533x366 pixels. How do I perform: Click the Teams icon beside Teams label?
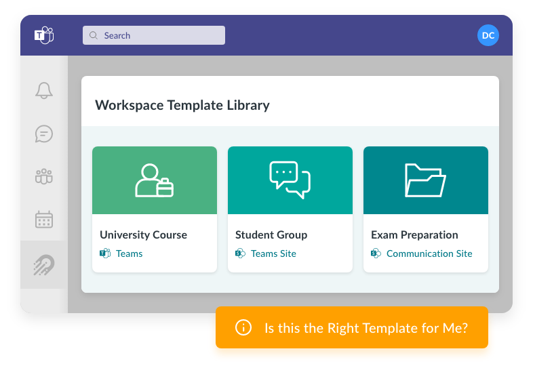tap(105, 253)
